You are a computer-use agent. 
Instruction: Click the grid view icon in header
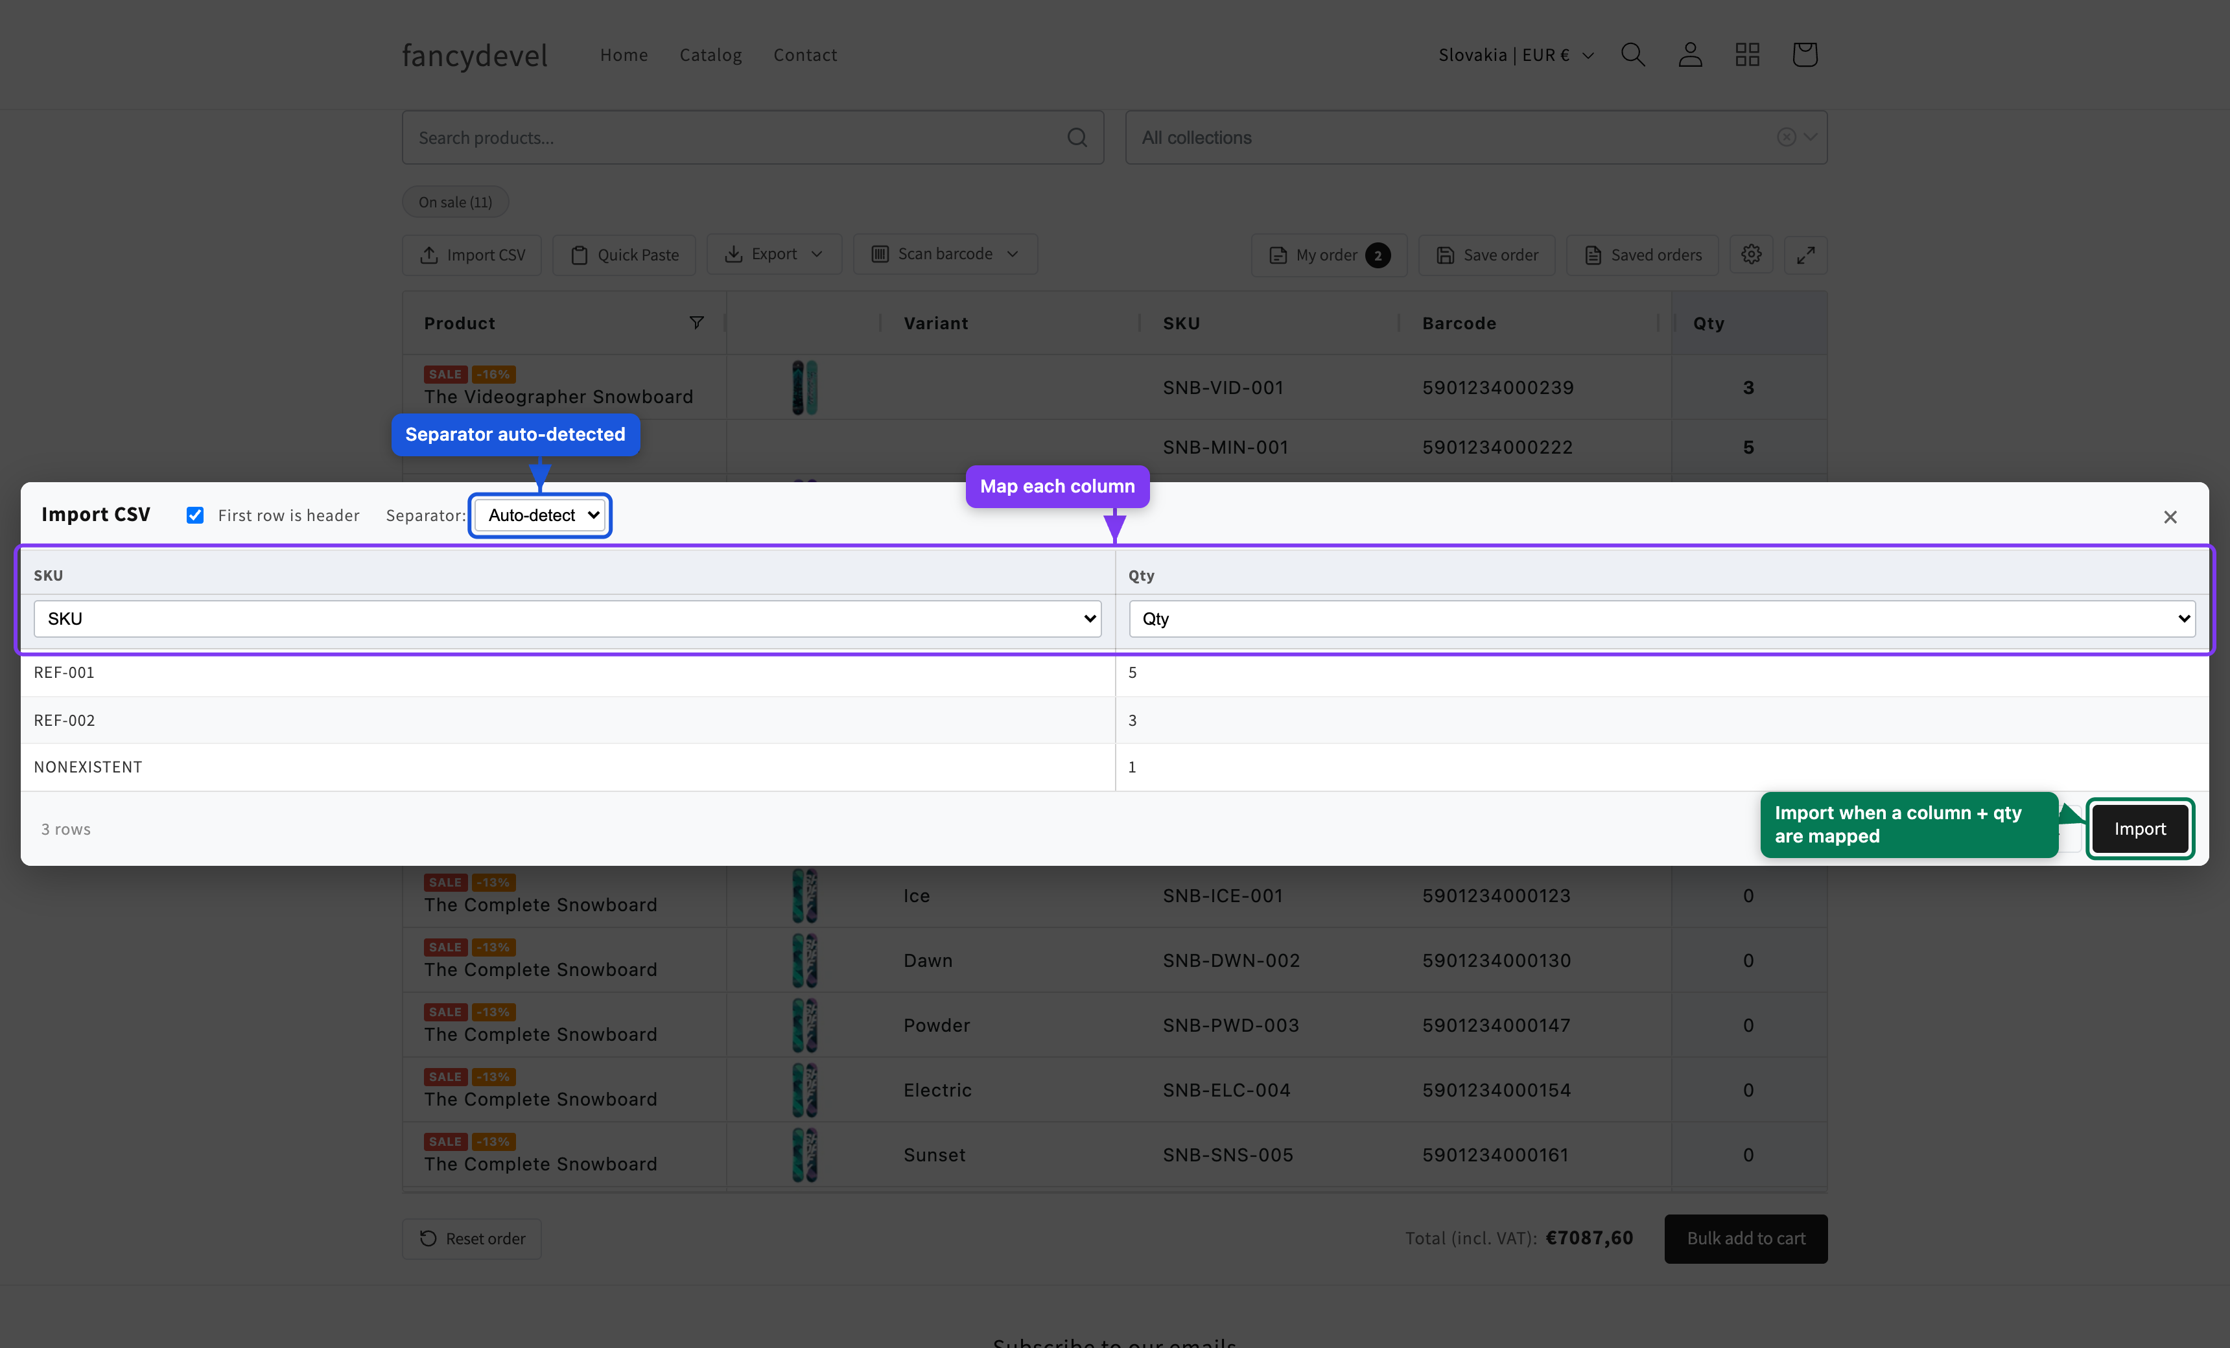(x=1746, y=54)
